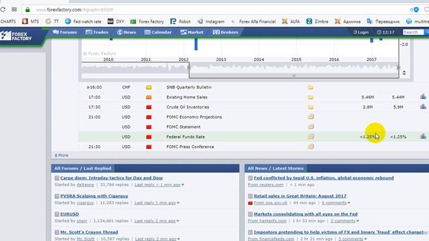The height and width of the screenshot is (241, 429).
Task: Open the Zimbra bookmark
Action: [x=317, y=21]
